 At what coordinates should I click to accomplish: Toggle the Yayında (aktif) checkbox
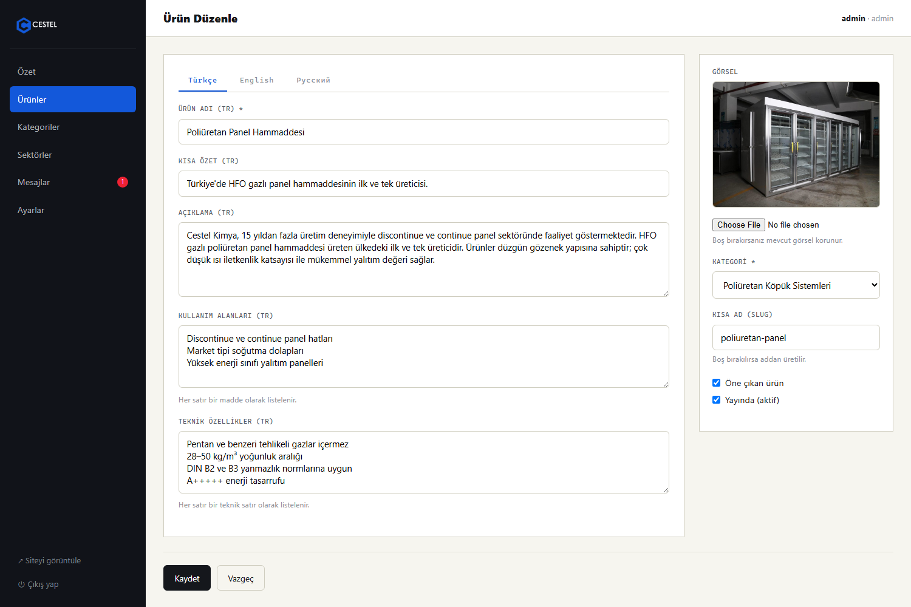pyautogui.click(x=716, y=400)
